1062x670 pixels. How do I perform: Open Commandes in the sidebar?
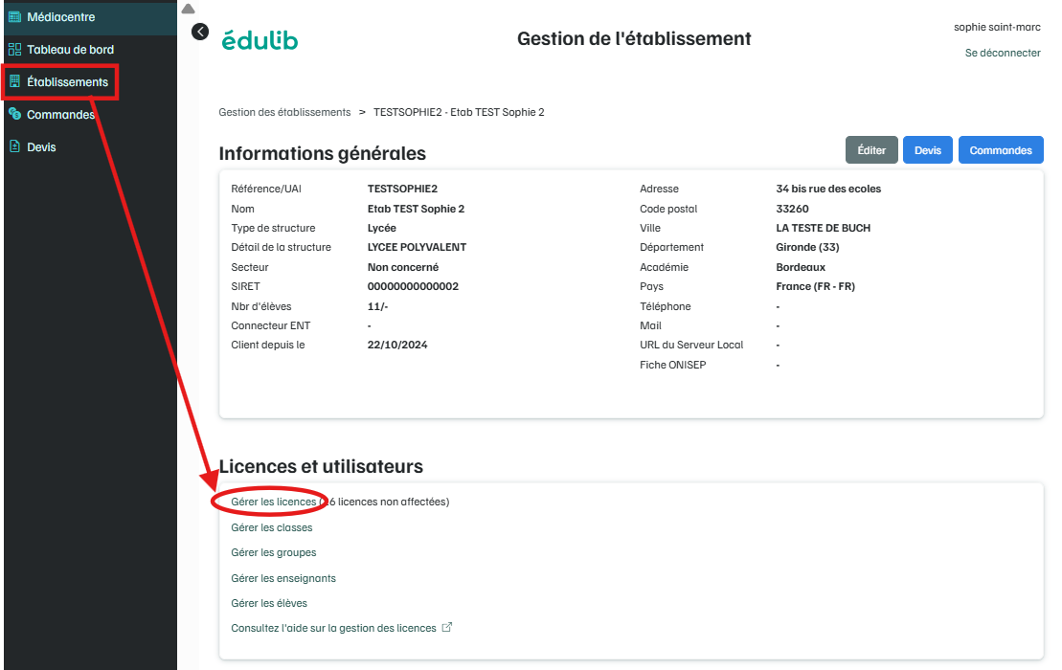(x=60, y=115)
